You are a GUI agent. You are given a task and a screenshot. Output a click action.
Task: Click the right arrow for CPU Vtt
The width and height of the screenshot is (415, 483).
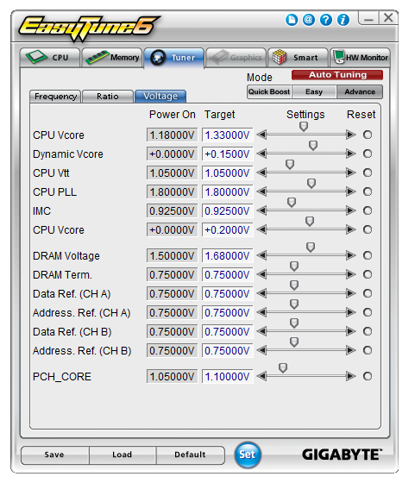351,172
